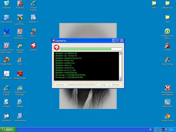Launch the HijackThis desktop shortcut
This screenshot has height=132, width=176.
[x=20, y=5]
